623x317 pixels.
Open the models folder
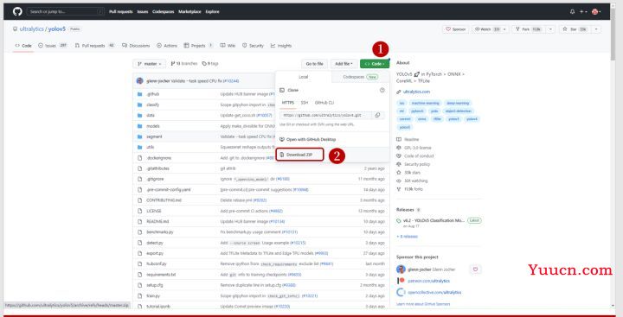153,126
